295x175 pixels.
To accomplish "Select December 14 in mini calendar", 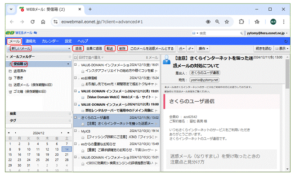I will [x=67, y=149].
